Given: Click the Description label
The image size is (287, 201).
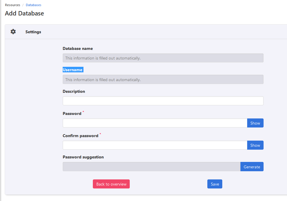Looking at the screenshot, I should tap(74, 92).
